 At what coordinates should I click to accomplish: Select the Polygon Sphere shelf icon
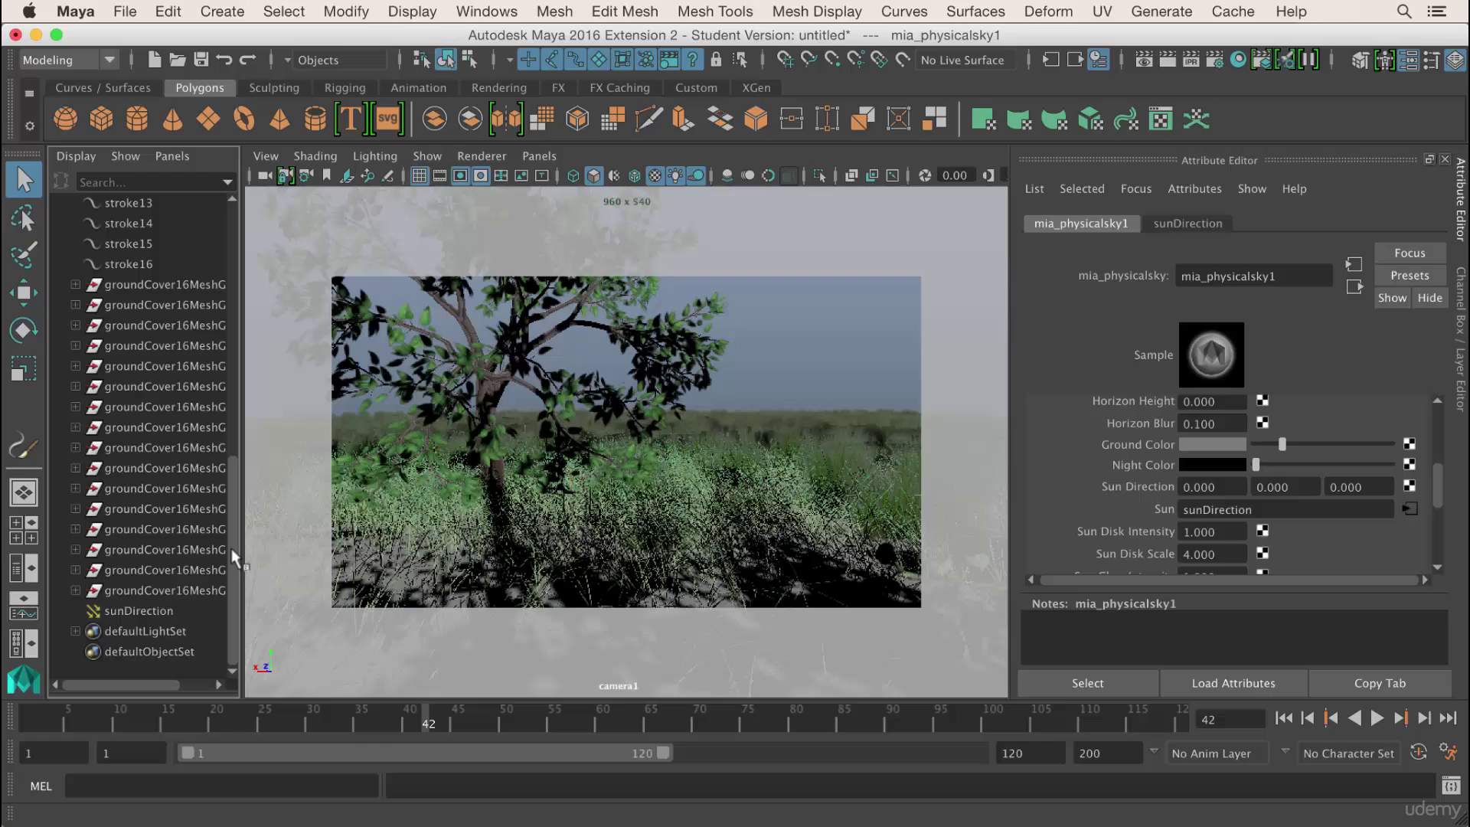point(65,119)
